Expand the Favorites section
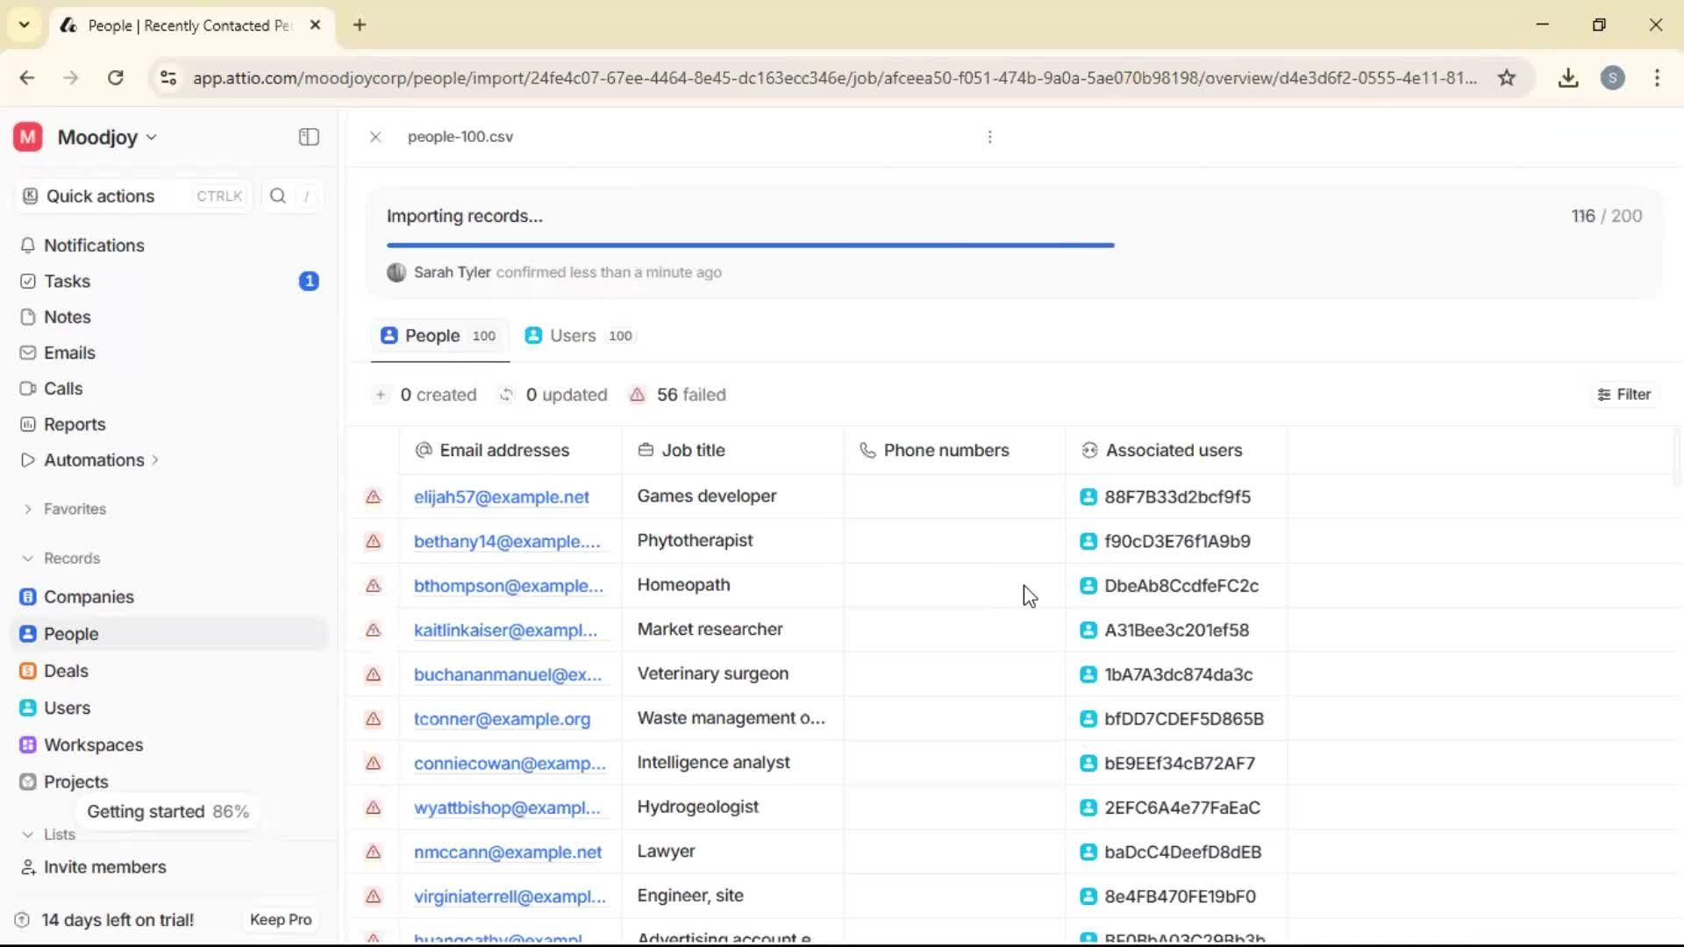 tap(75, 509)
